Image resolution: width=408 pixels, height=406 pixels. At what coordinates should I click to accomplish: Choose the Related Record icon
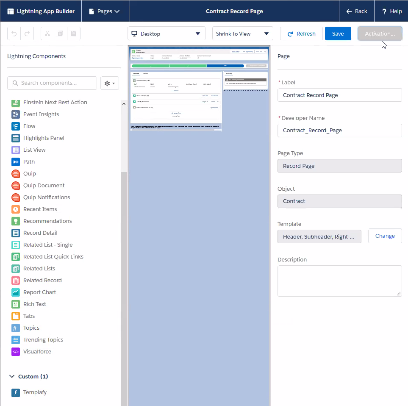click(x=16, y=281)
